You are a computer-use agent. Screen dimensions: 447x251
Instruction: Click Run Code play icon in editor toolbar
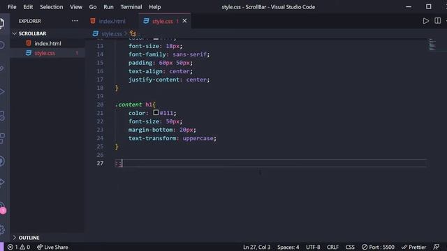click(x=425, y=21)
